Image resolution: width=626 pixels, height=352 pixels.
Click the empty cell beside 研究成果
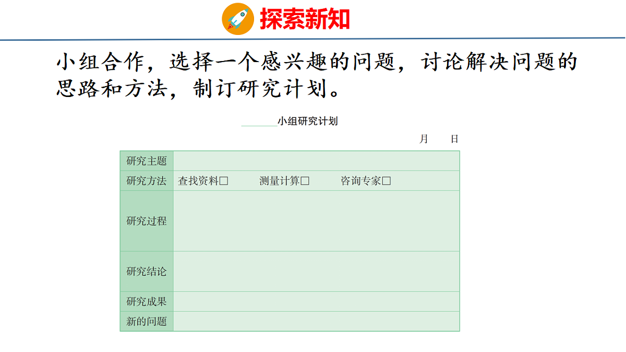[x=316, y=301]
